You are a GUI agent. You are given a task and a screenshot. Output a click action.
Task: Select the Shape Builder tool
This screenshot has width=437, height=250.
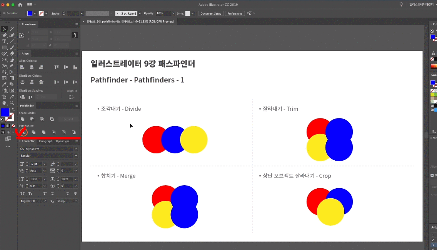coord(4,72)
